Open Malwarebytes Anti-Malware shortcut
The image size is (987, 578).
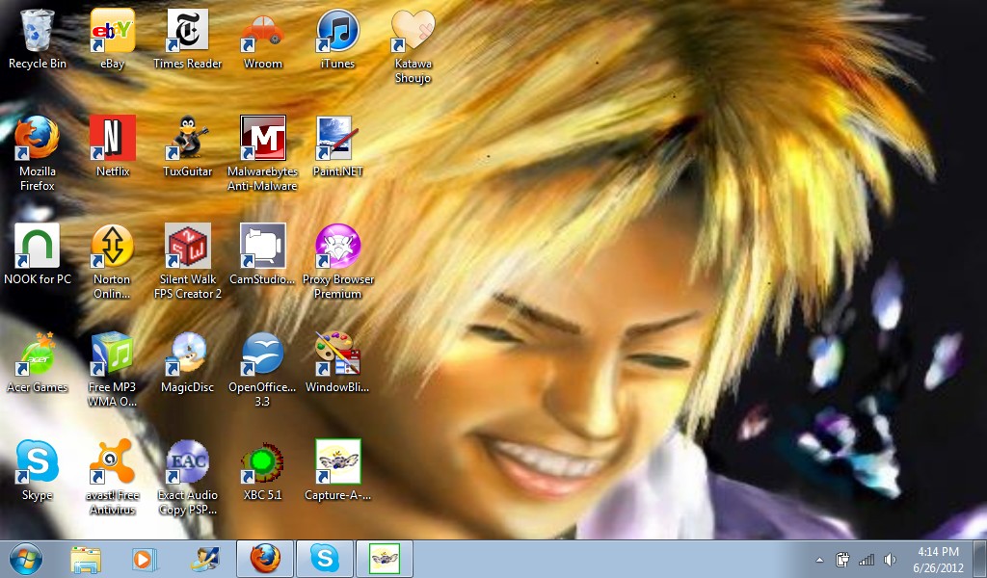click(262, 140)
